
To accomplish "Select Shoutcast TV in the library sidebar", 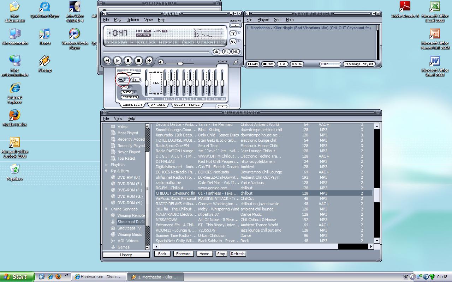I will [x=129, y=228].
